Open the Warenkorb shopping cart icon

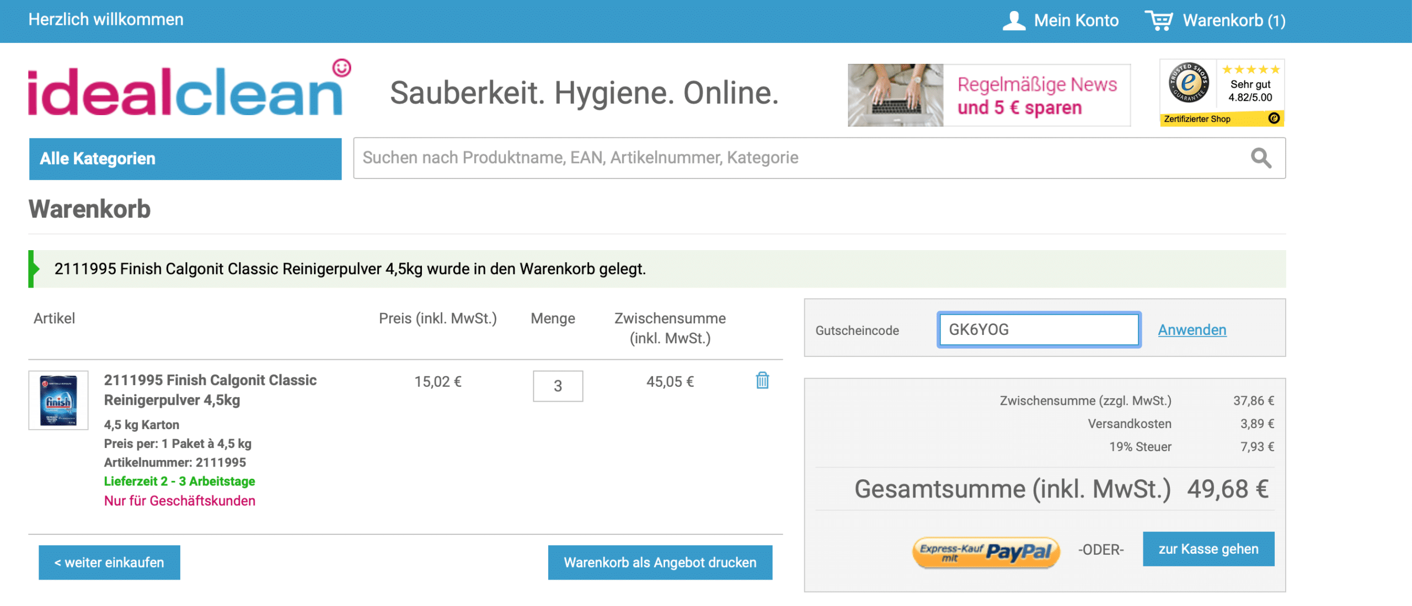pyautogui.click(x=1159, y=21)
